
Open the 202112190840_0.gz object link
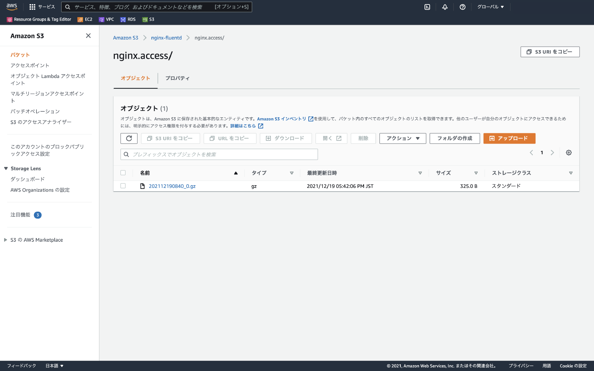coord(172,186)
